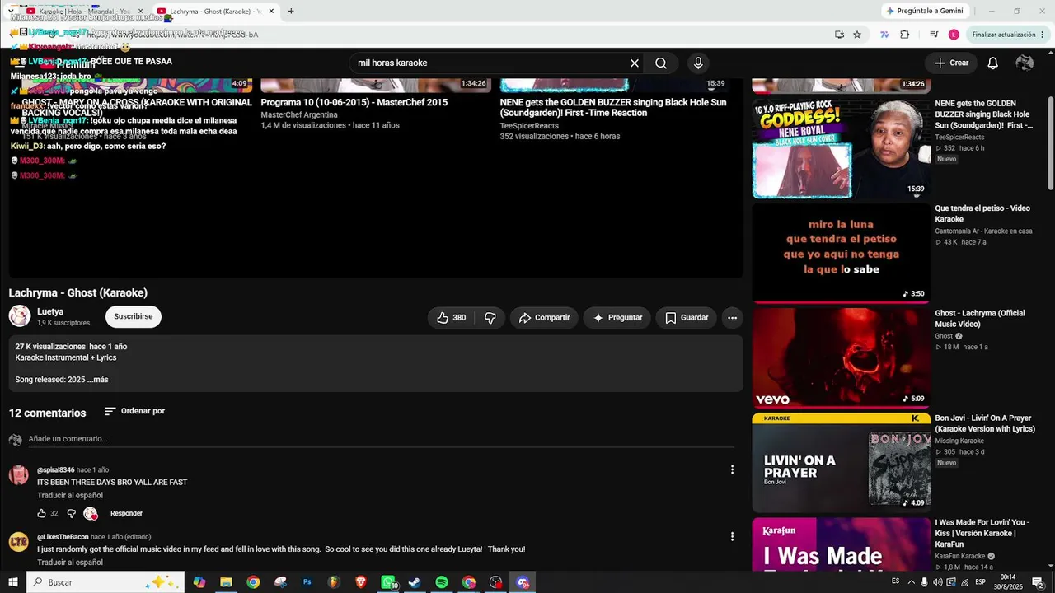Open the Crear menu
This screenshot has height=593, width=1055.
(951, 63)
